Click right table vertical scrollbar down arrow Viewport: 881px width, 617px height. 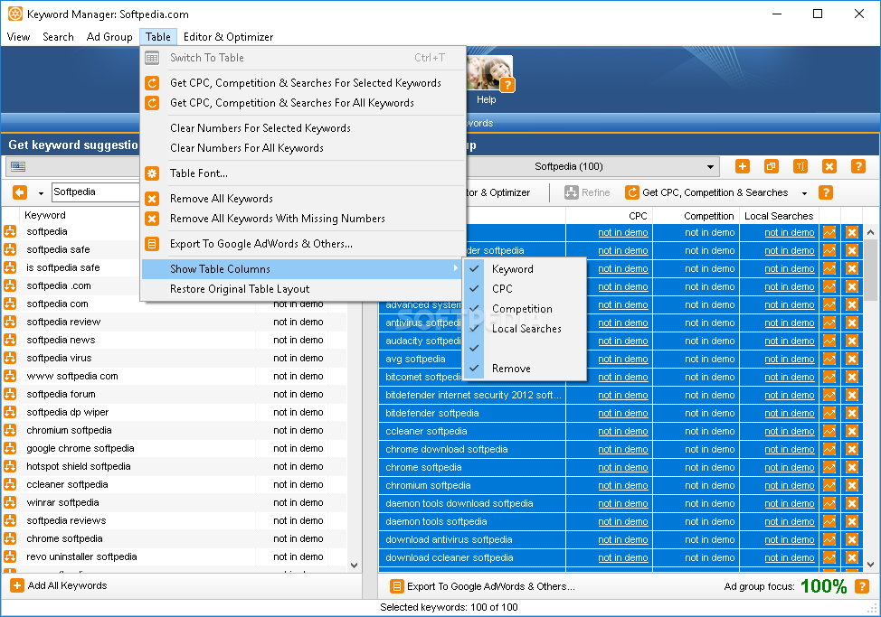point(870,565)
